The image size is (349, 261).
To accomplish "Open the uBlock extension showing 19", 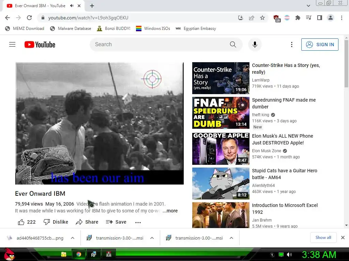I will pos(276,18).
